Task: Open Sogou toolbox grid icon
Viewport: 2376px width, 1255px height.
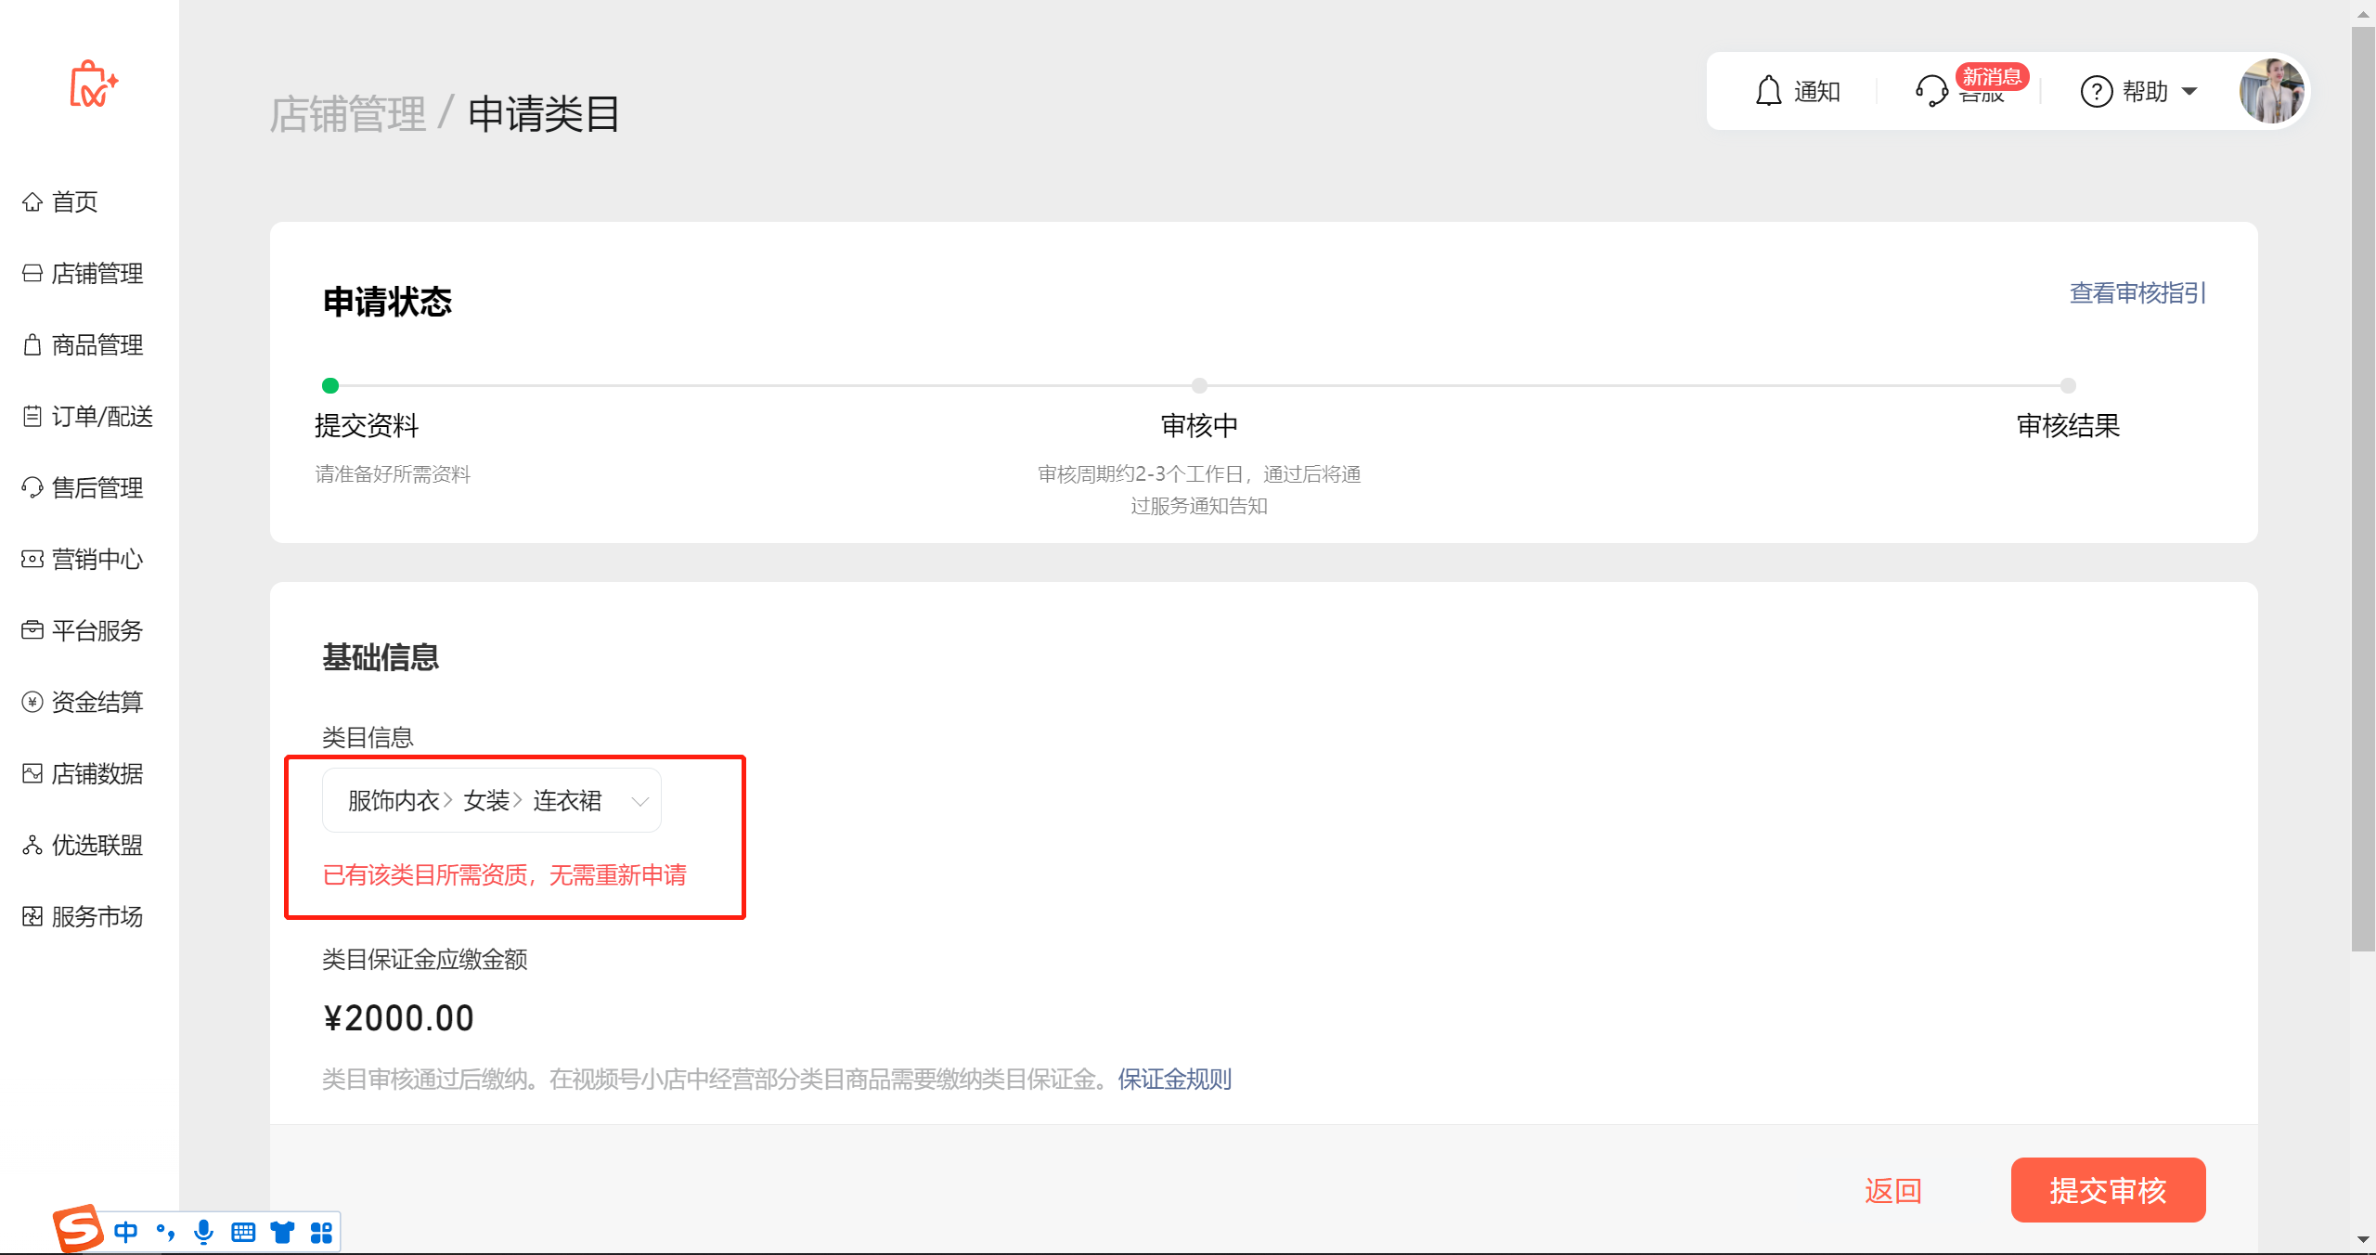Action: tap(321, 1232)
